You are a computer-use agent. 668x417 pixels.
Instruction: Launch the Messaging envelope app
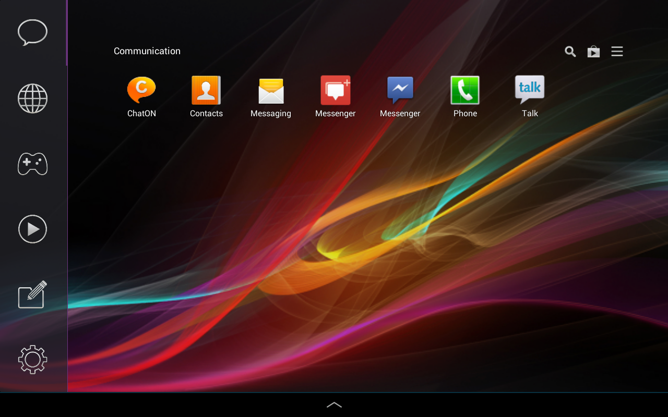coord(271,97)
